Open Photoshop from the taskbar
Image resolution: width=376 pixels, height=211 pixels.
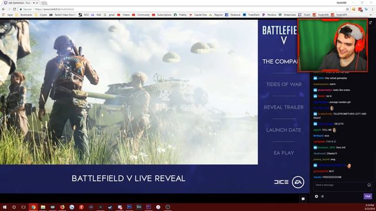pos(129,207)
